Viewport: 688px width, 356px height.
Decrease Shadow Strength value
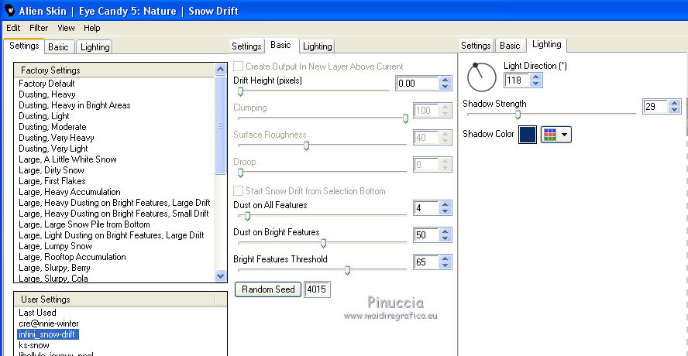[x=675, y=110]
